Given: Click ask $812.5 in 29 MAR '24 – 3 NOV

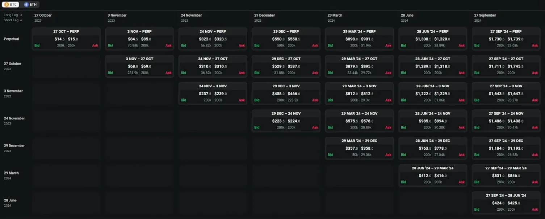Looking at the screenshot, I should [x=367, y=94].
